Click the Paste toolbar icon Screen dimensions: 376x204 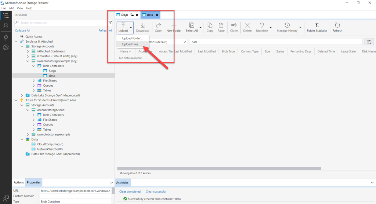221,27
